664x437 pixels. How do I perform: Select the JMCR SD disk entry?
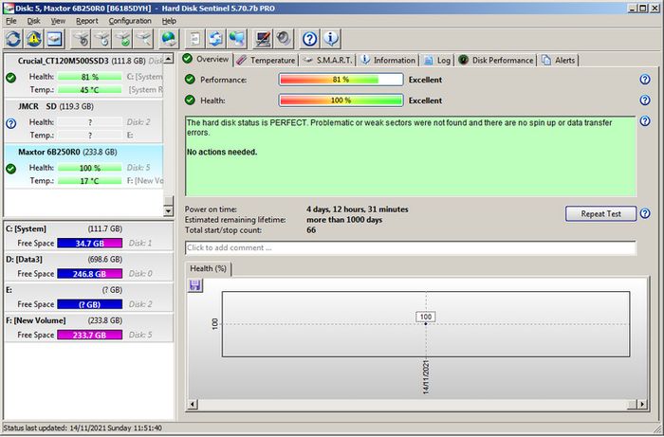coord(83,121)
